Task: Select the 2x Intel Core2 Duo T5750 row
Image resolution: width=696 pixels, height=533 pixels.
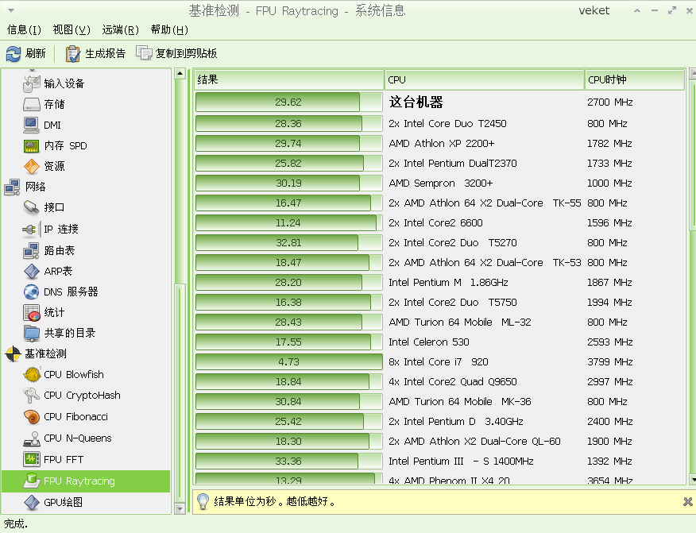Action: tap(439, 303)
